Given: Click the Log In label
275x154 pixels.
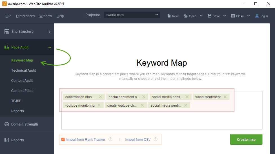Looking at the screenshot, I should click(x=264, y=16).
